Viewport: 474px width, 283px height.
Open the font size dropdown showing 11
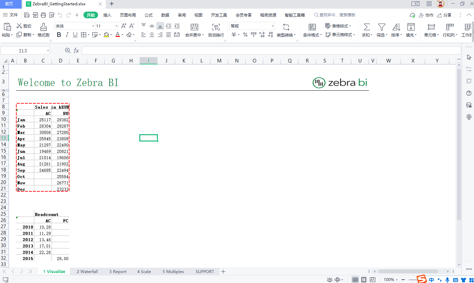click(x=116, y=26)
